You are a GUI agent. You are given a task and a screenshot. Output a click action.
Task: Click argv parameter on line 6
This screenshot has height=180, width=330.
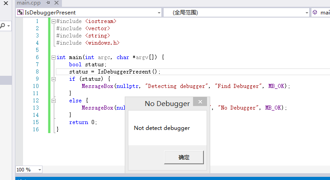[x=142, y=57]
